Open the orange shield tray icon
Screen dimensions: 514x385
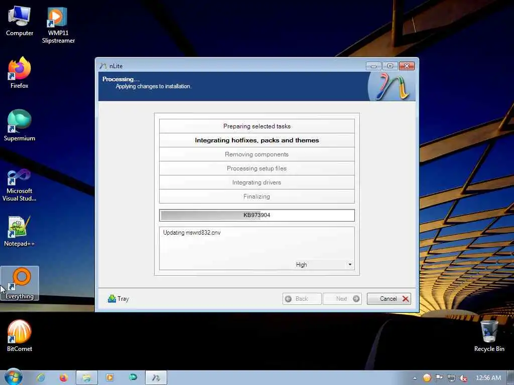427,378
